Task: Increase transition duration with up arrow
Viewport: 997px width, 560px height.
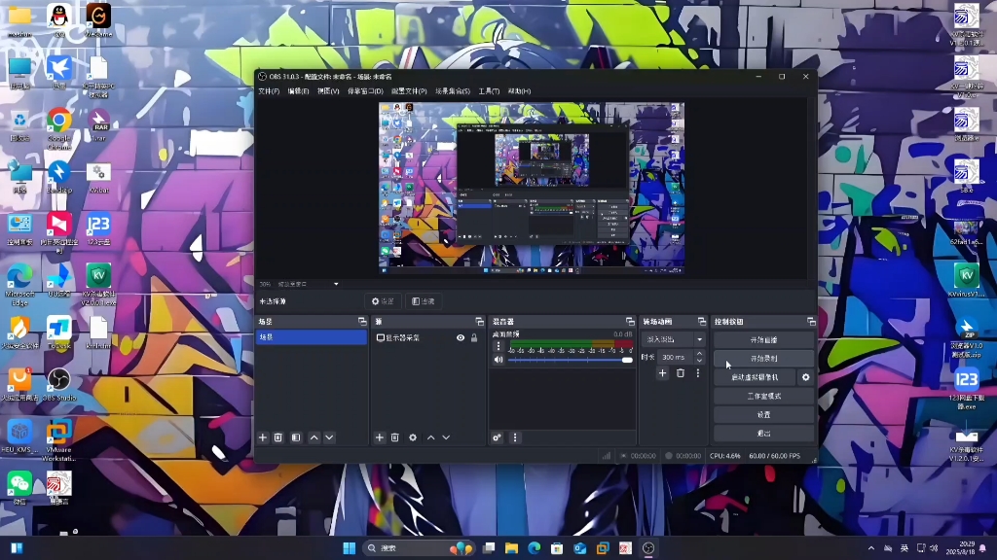Action: pos(699,354)
